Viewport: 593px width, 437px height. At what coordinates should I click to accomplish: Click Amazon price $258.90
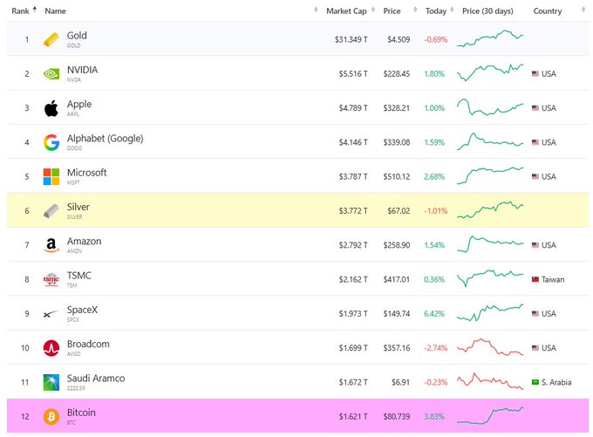pyautogui.click(x=396, y=245)
